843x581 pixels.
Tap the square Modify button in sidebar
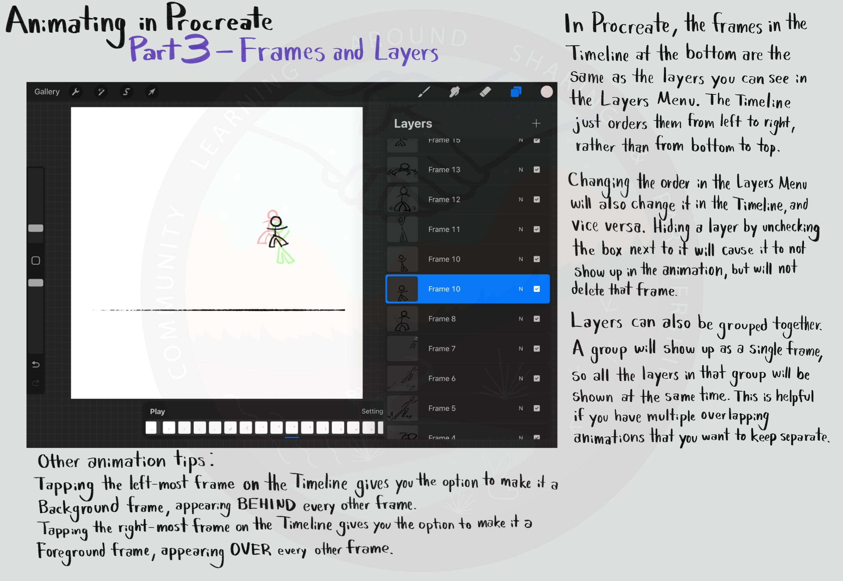pos(36,261)
